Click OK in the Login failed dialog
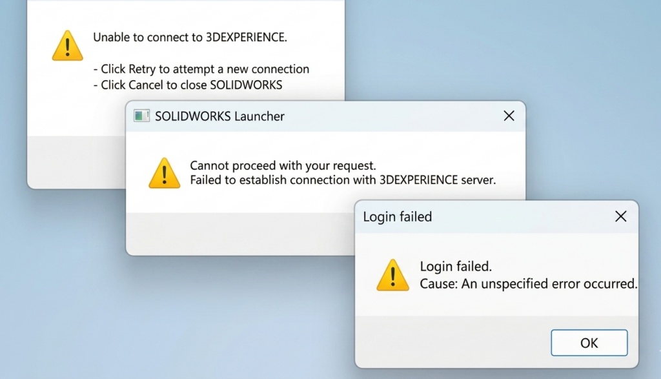This screenshot has width=661, height=379. tap(589, 343)
